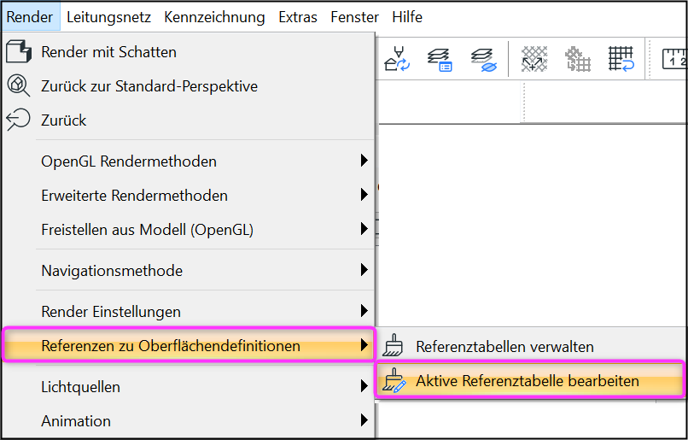The height and width of the screenshot is (440, 688).
Task: Open the Hilfe menu
Action: [x=407, y=17]
